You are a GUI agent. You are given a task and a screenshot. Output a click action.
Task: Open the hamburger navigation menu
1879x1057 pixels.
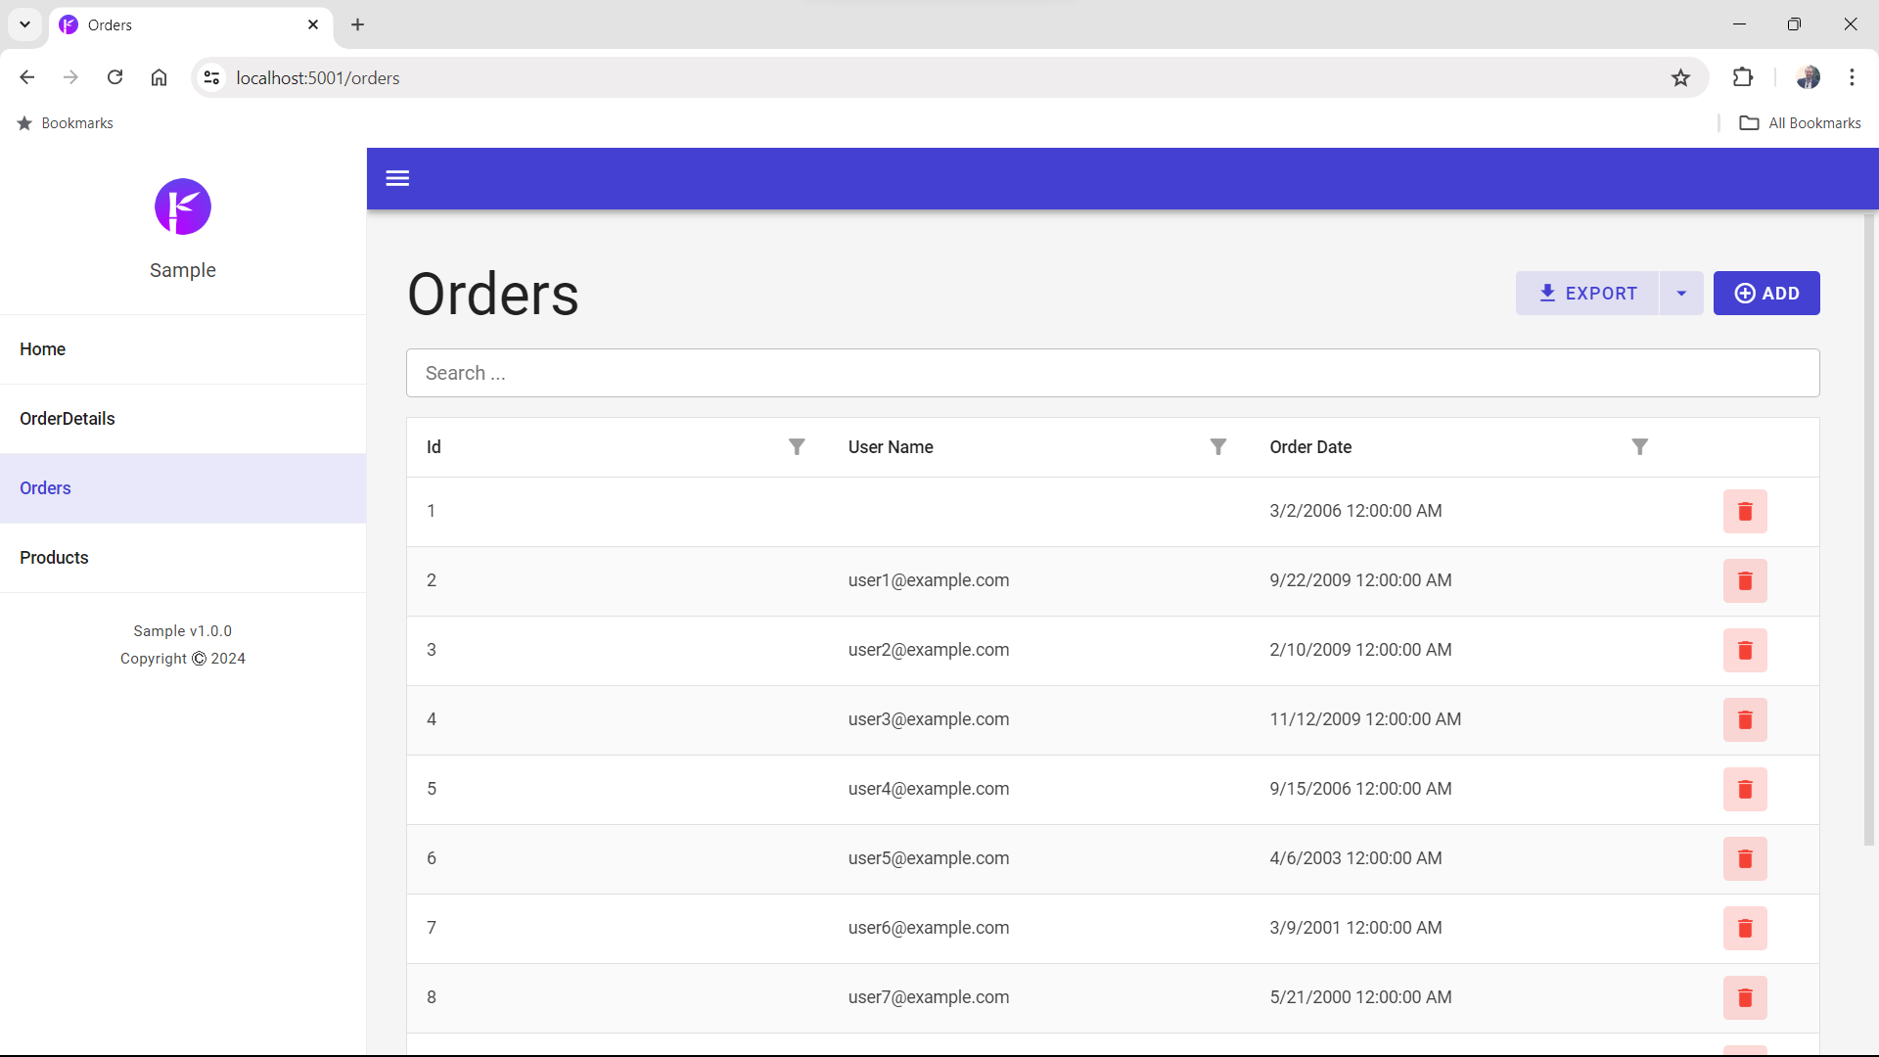397,178
